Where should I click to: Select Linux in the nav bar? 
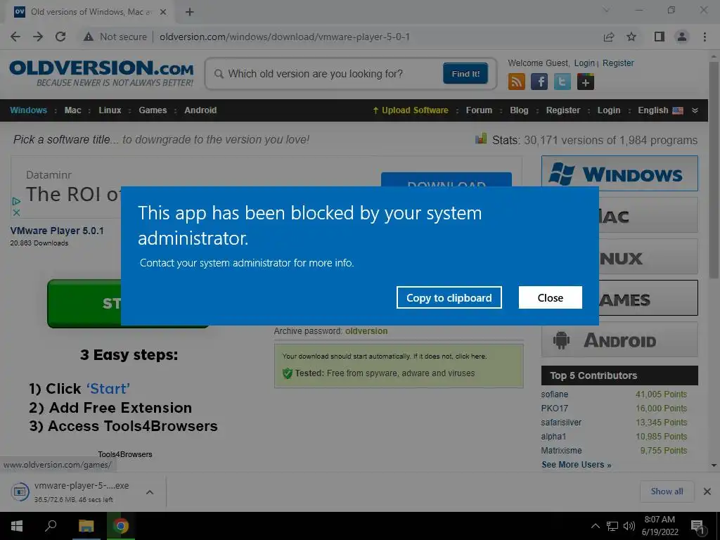click(110, 110)
